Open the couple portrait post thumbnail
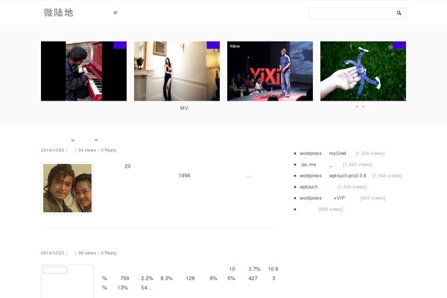The image size is (447, 298). (67, 188)
